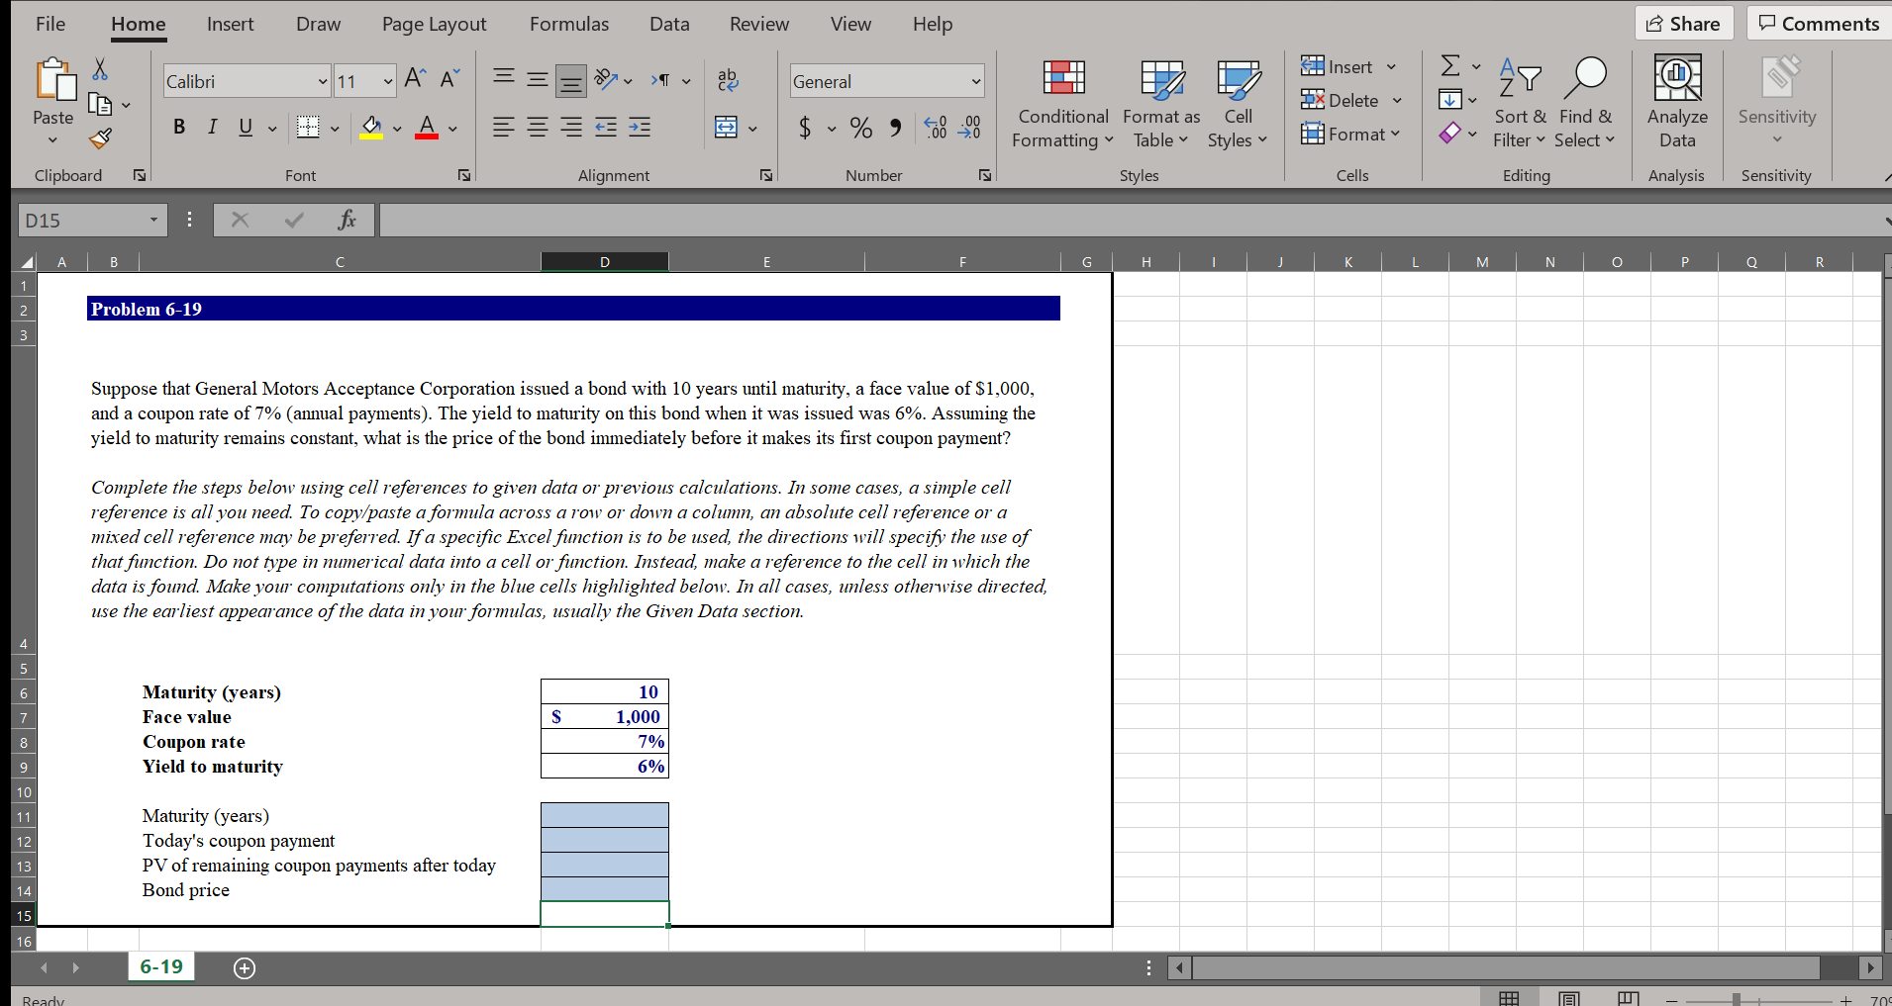Viewport: 1892px width, 1006px height.
Task: Open Conditional Formatting
Action: (1063, 103)
